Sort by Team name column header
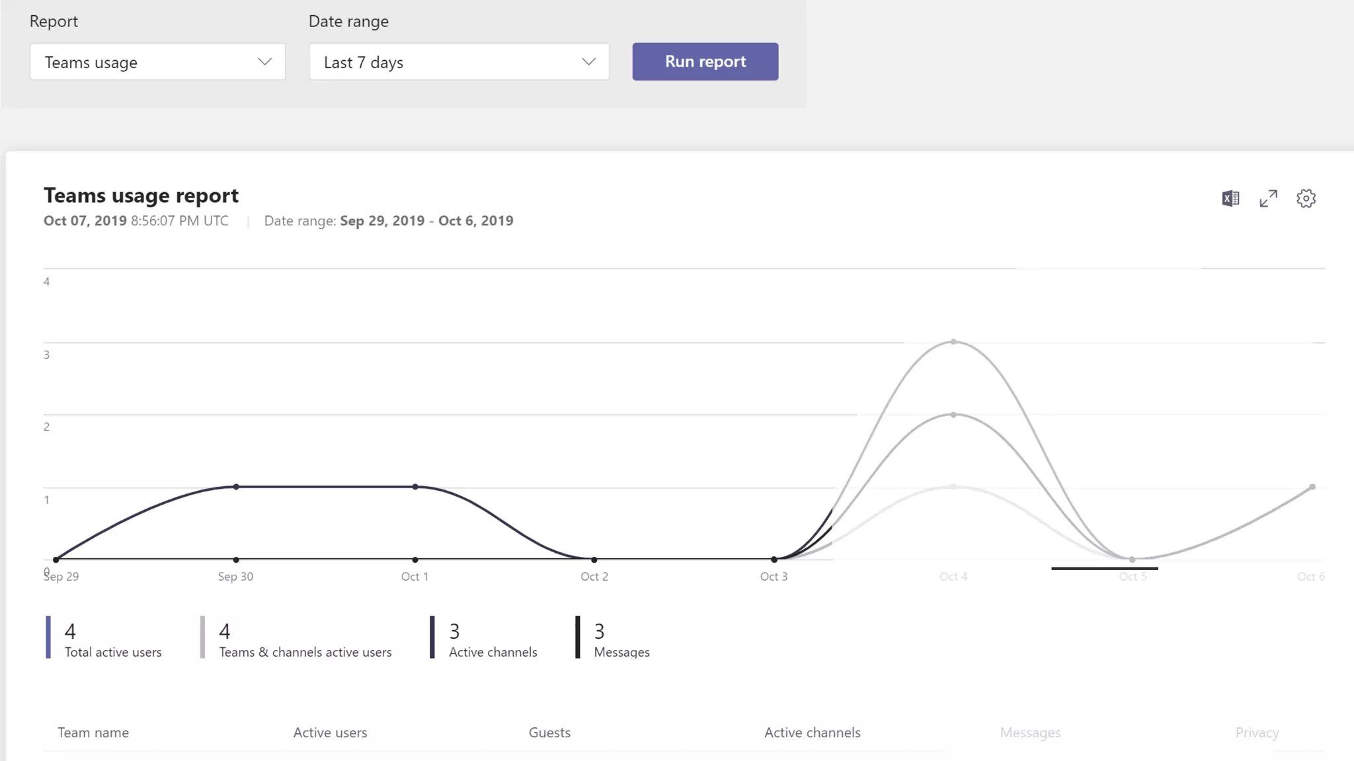 93,733
